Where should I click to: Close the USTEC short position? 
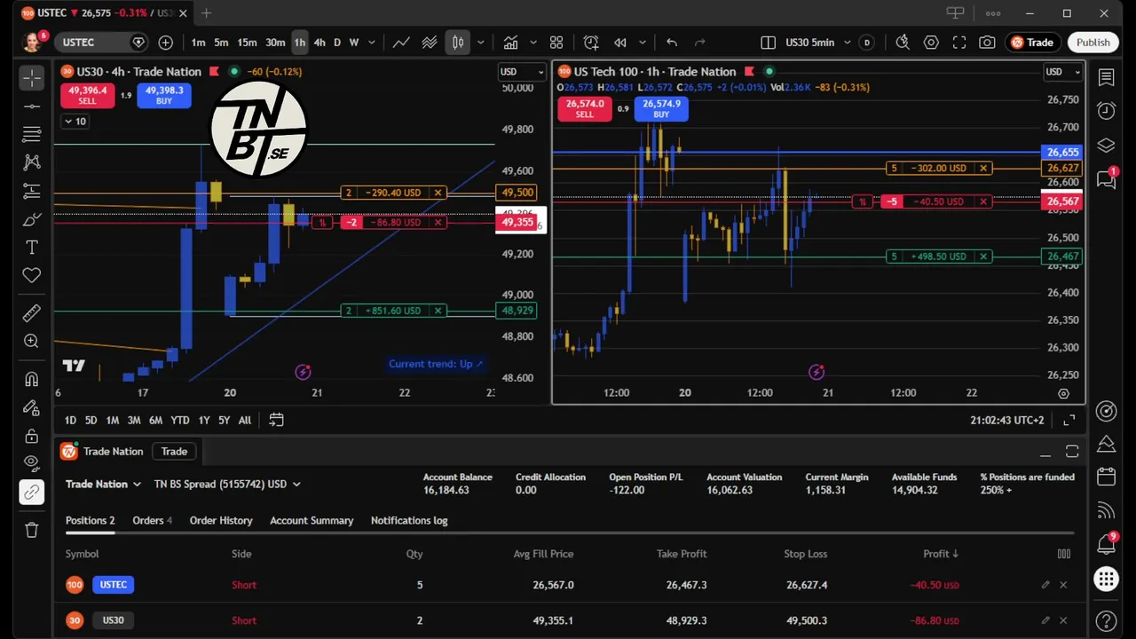[1063, 585]
